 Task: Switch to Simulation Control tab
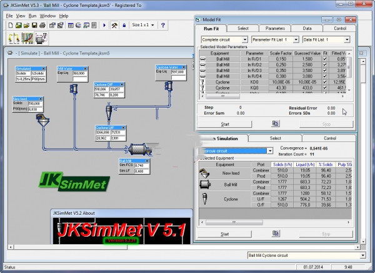[330, 138]
